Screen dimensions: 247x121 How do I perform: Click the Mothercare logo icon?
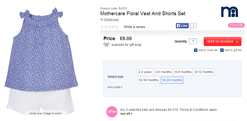[x=229, y=12]
